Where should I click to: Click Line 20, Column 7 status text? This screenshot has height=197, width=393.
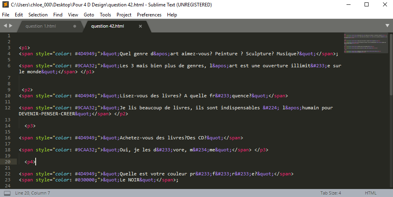coord(32,193)
